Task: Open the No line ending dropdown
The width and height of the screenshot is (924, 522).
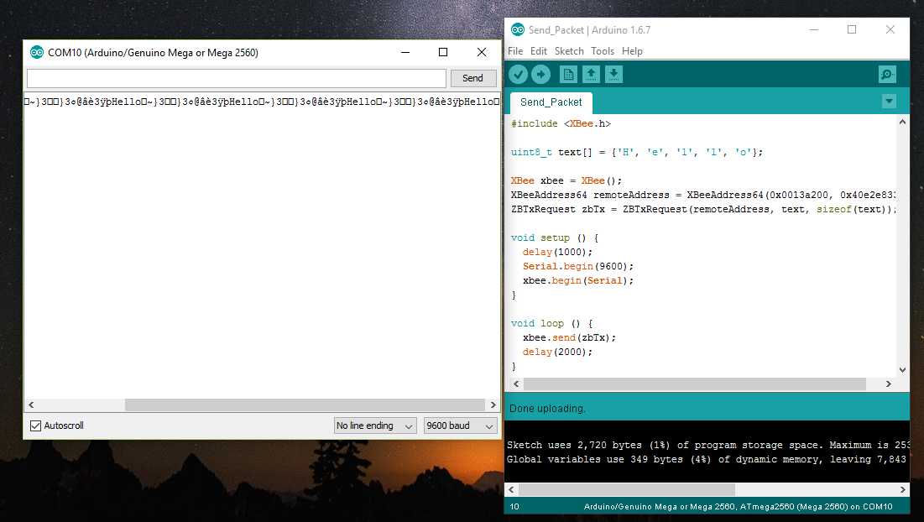Action: pyautogui.click(x=375, y=425)
